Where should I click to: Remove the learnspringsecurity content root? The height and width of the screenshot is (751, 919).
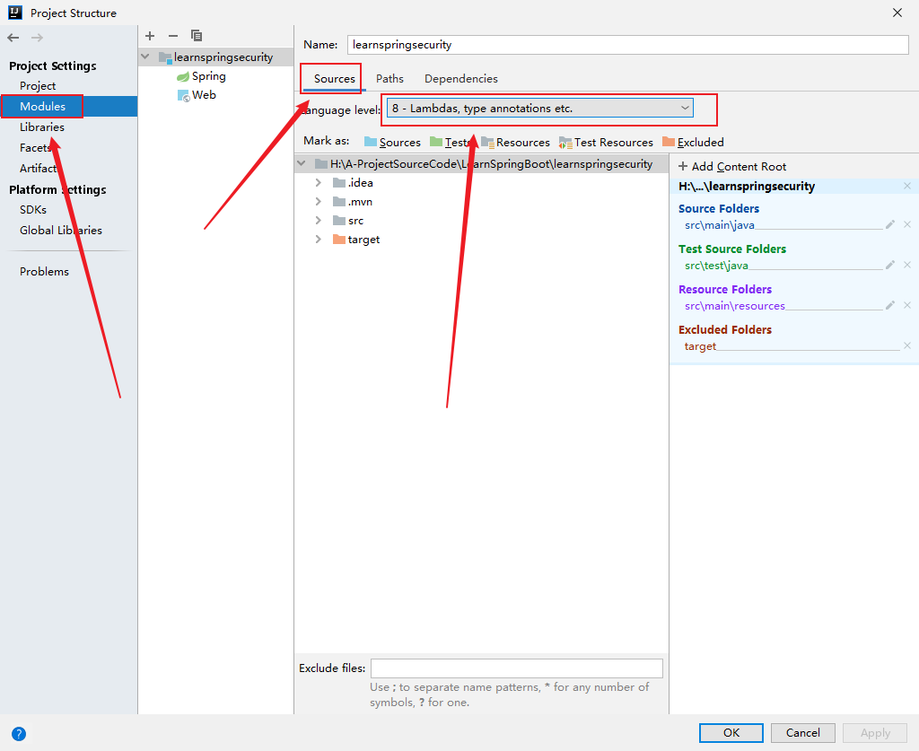[x=907, y=186]
